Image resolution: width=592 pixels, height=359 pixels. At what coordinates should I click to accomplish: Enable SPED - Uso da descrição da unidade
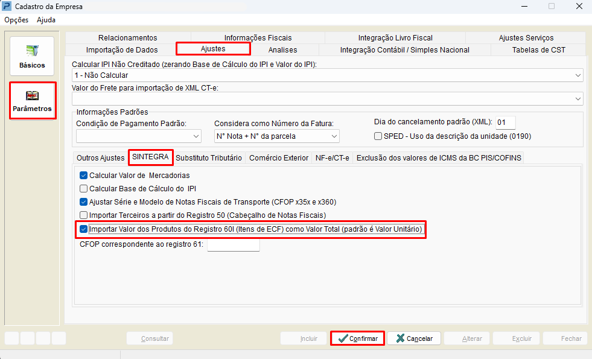coord(378,136)
